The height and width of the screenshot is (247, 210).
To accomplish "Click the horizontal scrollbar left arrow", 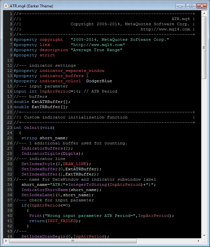I will (x=6, y=241).
